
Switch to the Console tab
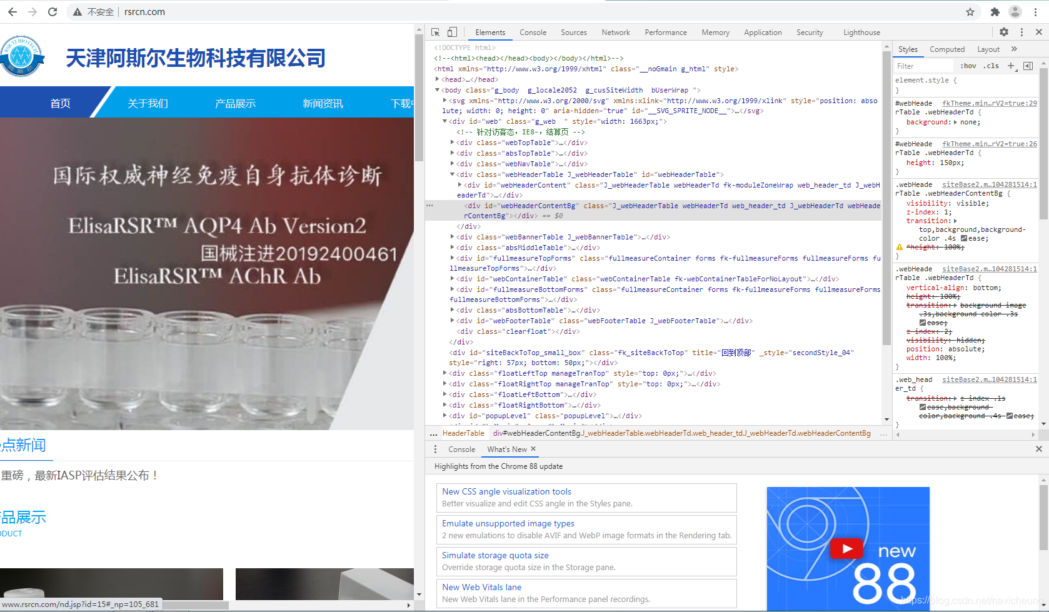[x=533, y=33]
